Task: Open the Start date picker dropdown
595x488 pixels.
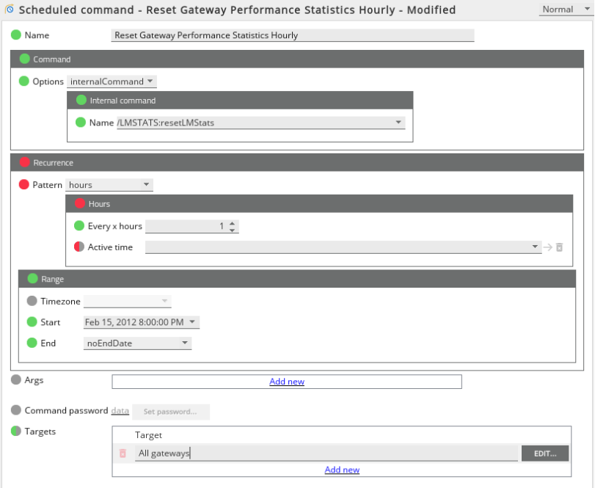Action: pyautogui.click(x=141, y=322)
